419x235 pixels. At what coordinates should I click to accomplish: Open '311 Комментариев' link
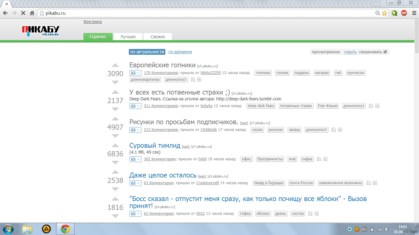[160, 106]
